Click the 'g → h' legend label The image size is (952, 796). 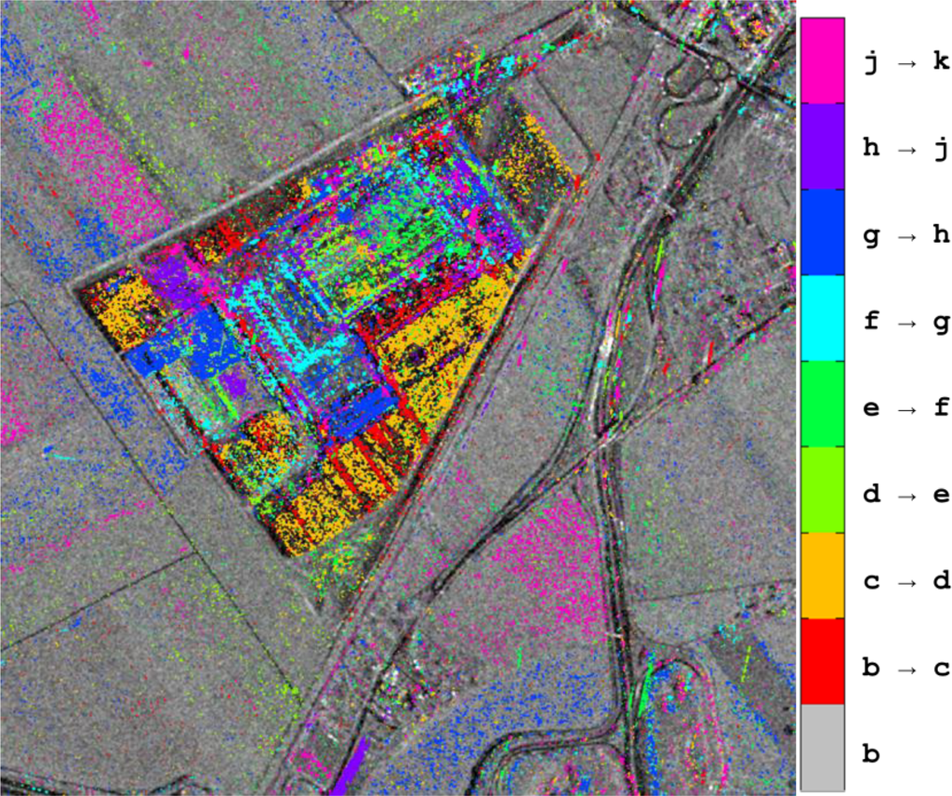pyautogui.click(x=906, y=235)
